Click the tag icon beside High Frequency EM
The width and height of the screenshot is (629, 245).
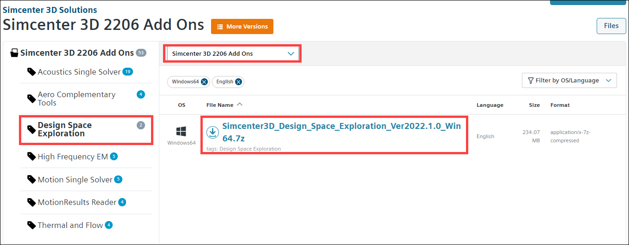click(31, 157)
